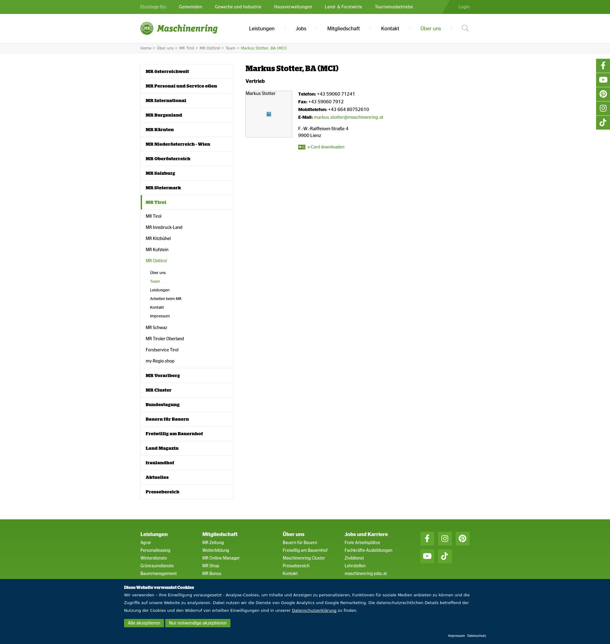Expand MR Vorarlberg sidebar section
The width and height of the screenshot is (610, 644).
click(187, 376)
